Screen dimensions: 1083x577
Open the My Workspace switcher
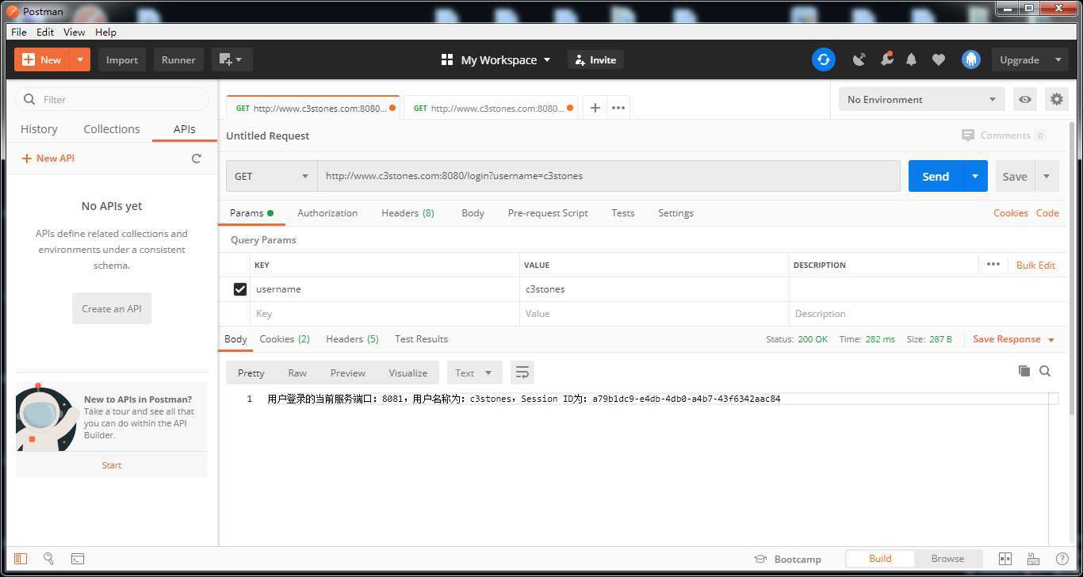pos(496,59)
